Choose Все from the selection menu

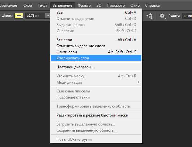pyautogui.click(x=96, y=13)
